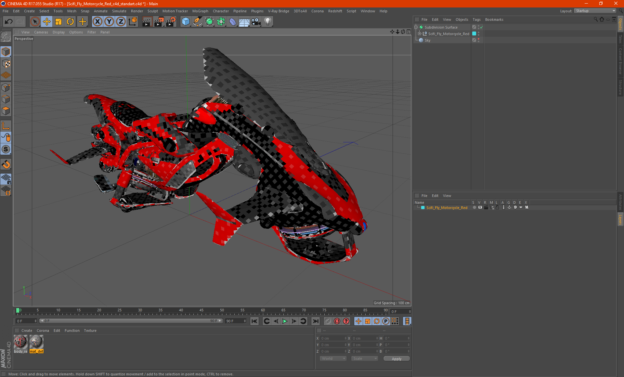Open the Layout Startup dropdown
The width and height of the screenshot is (624, 377).
pyautogui.click(x=595, y=11)
